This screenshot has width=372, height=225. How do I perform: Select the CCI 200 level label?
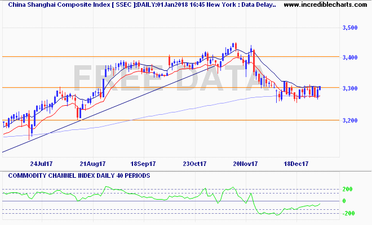pos(347,189)
